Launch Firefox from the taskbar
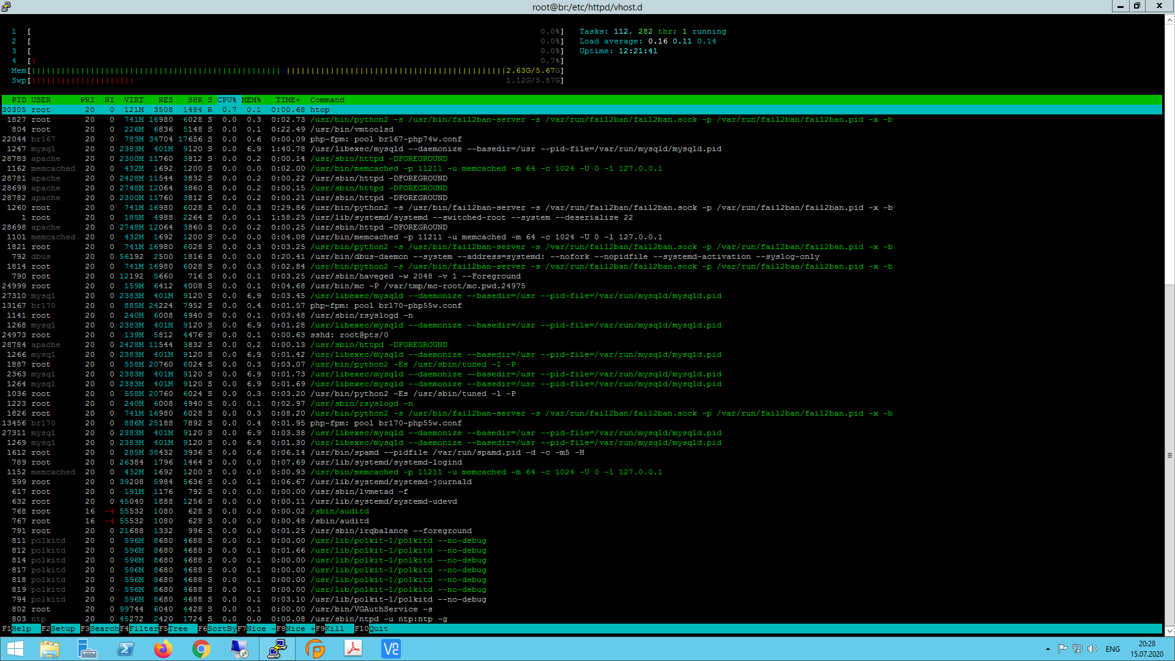This screenshot has width=1175, height=661. click(163, 649)
